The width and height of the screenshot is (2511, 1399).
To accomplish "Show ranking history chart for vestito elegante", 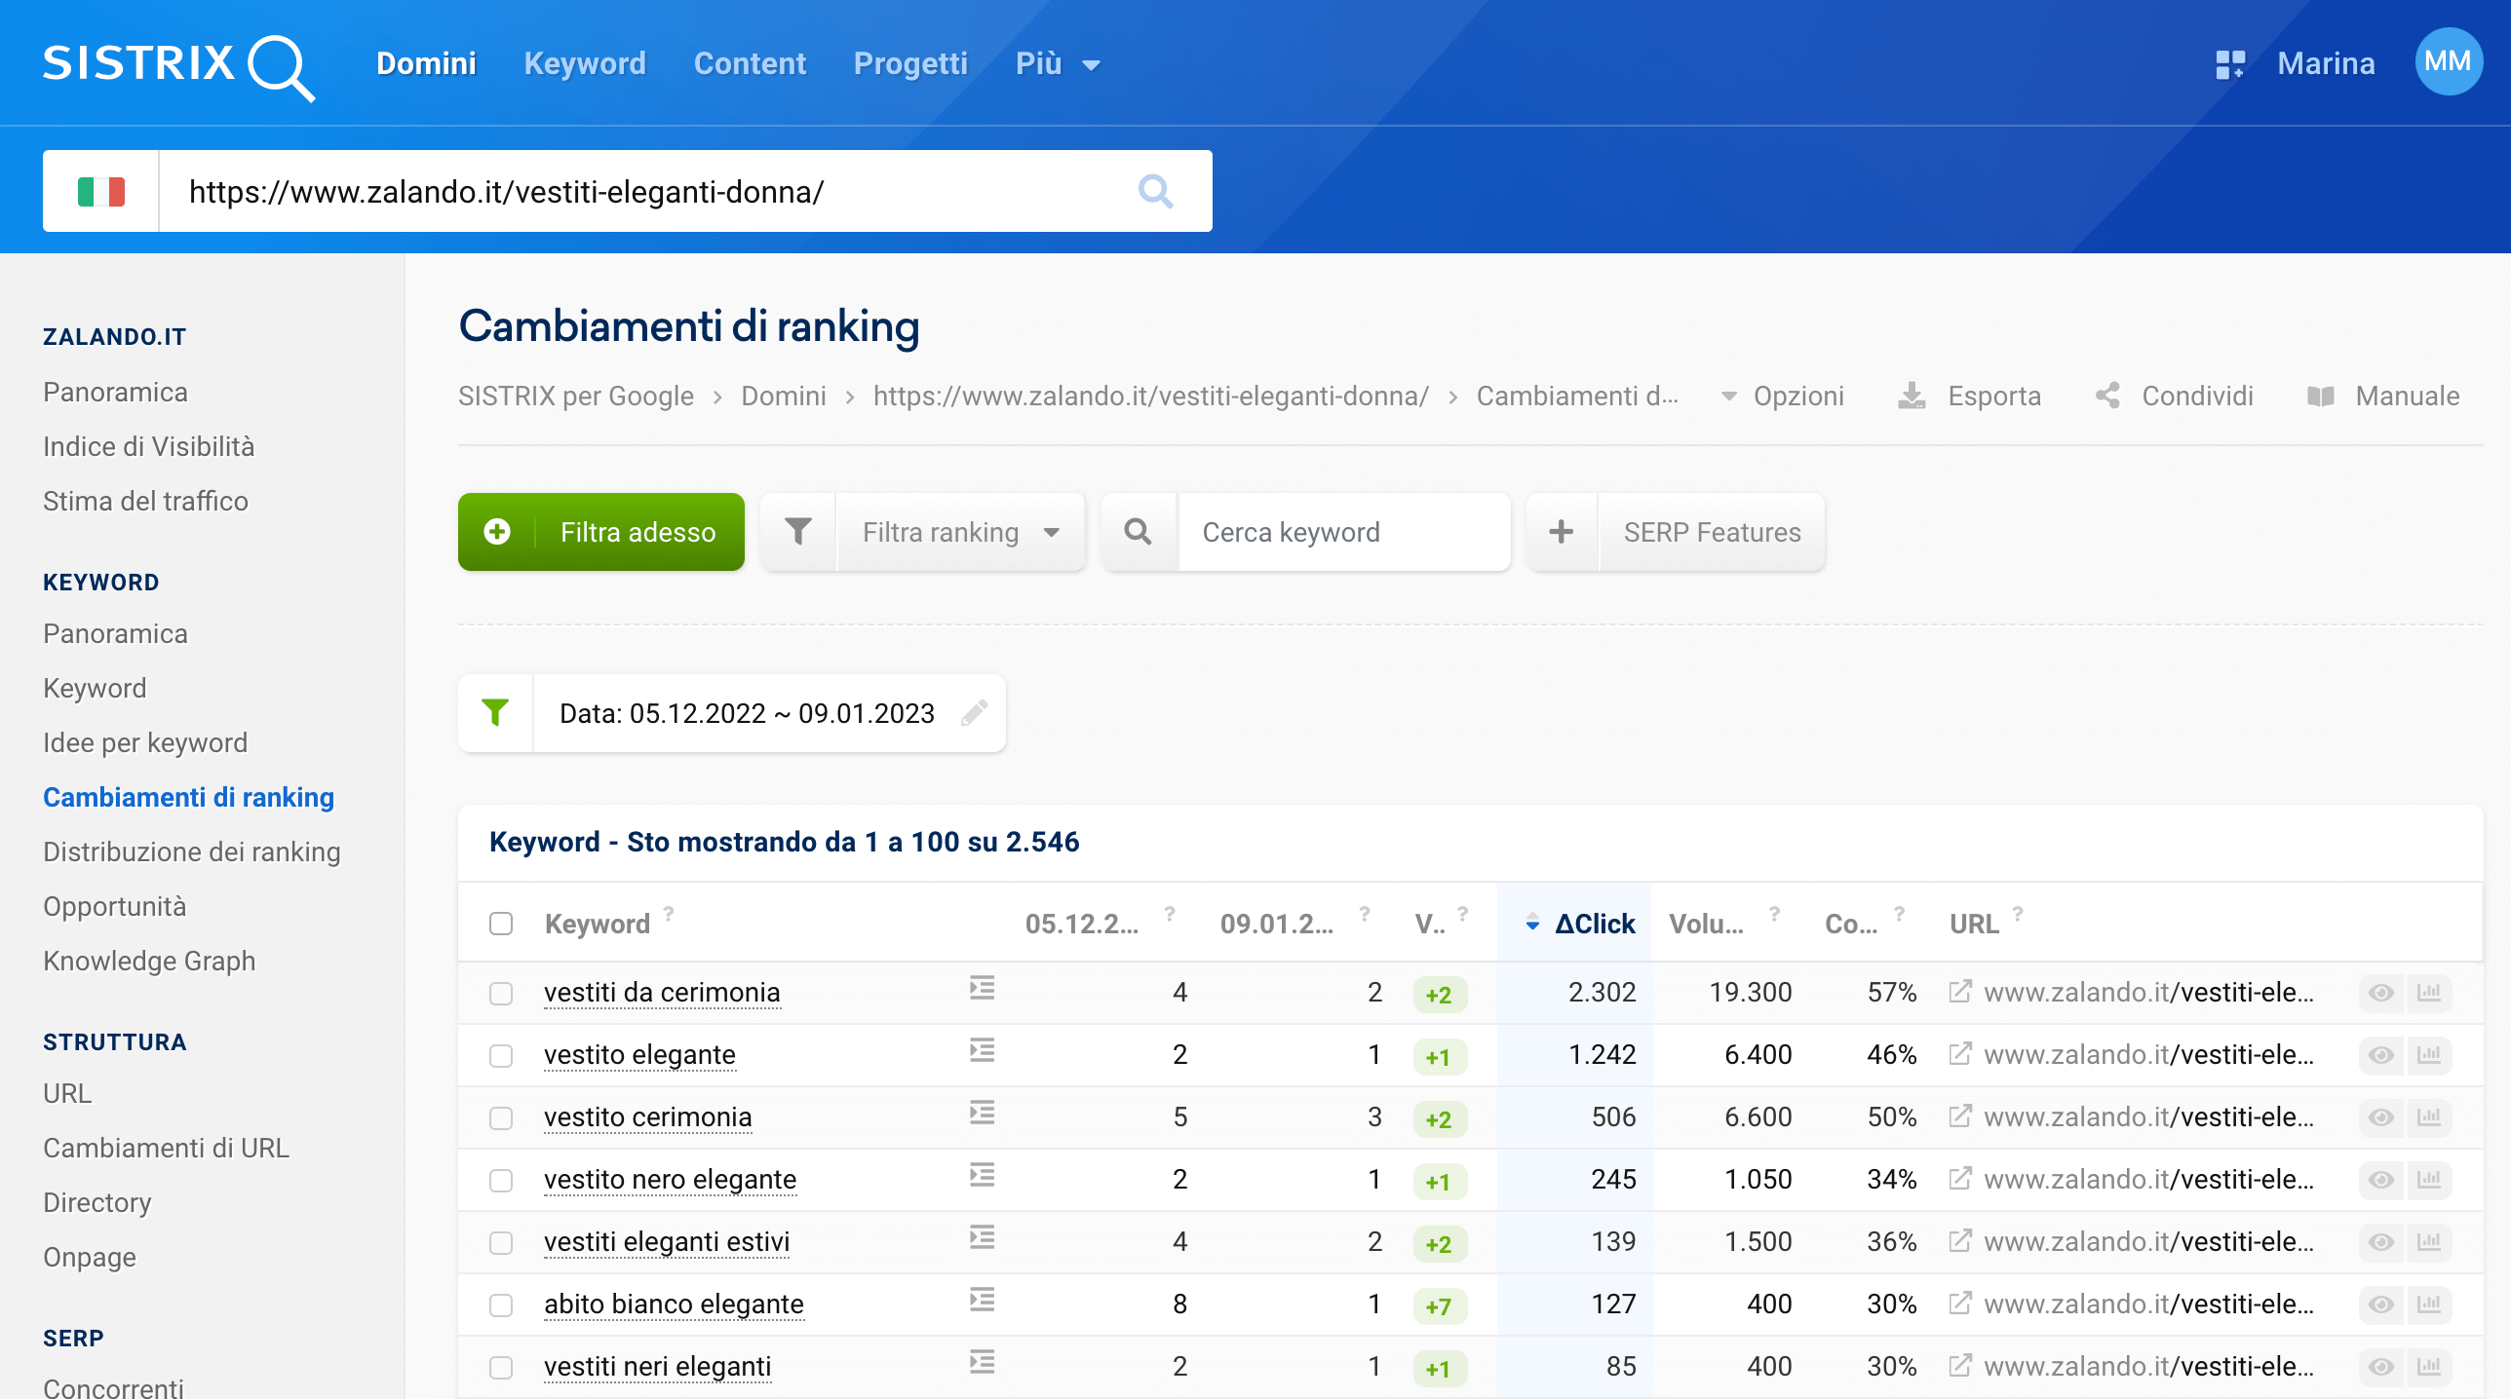I will click(x=2429, y=1055).
